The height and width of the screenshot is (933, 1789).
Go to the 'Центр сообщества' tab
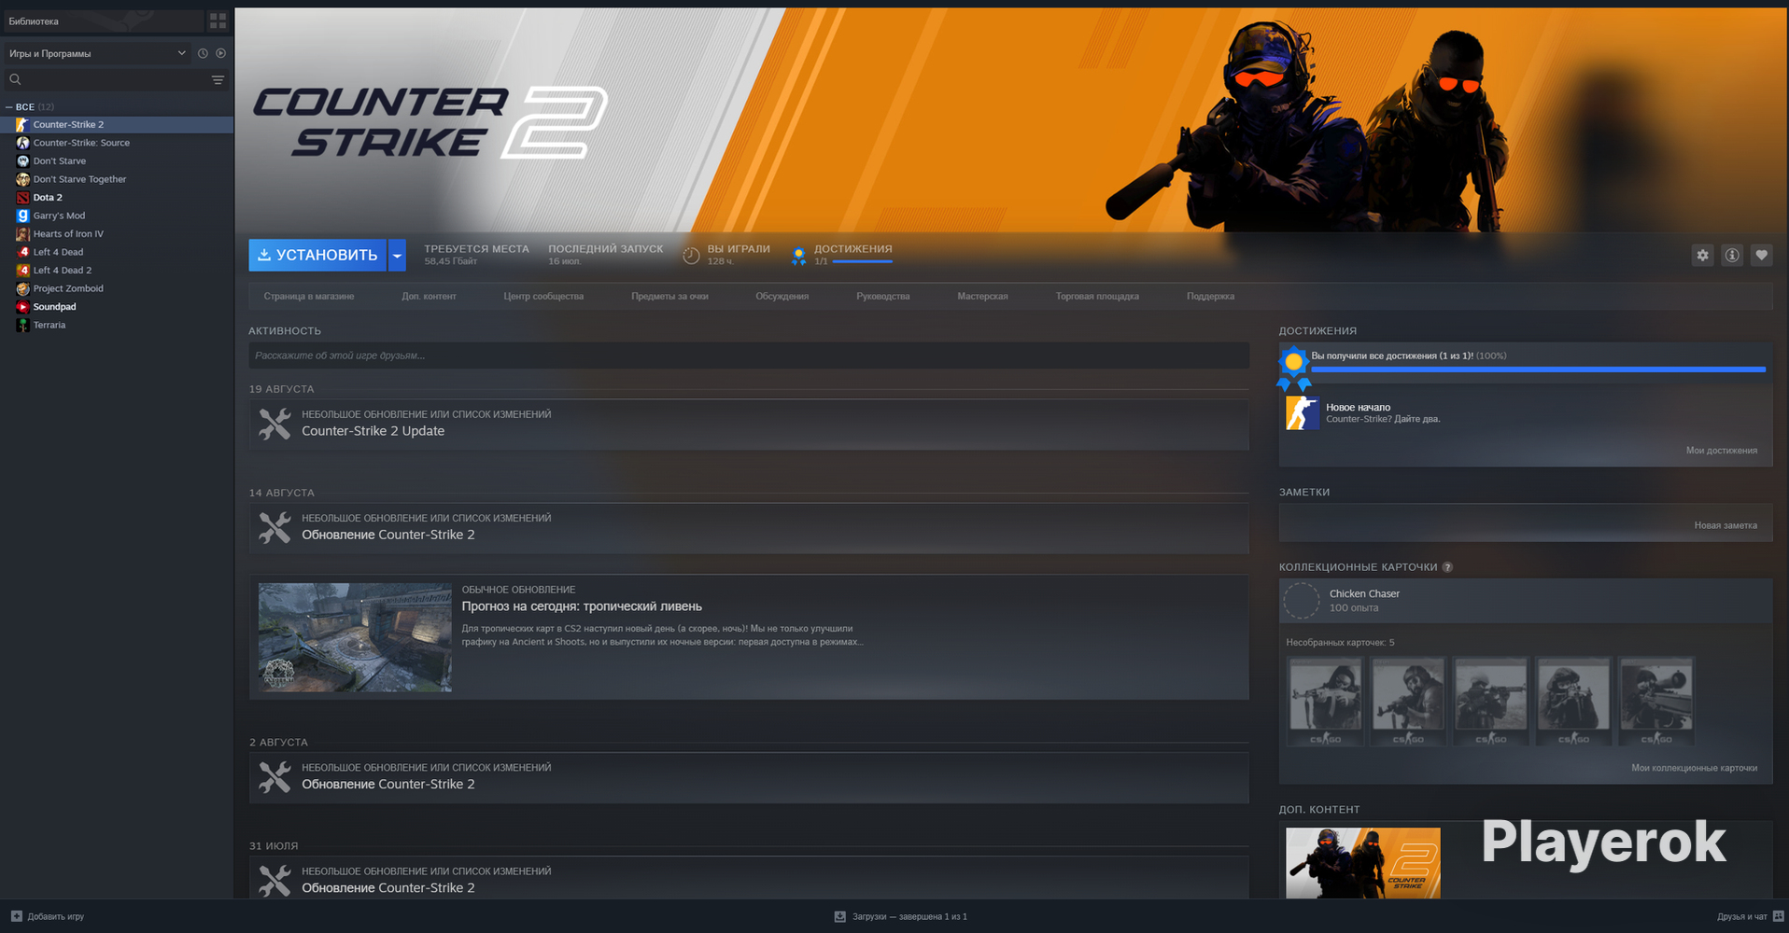pos(543,296)
